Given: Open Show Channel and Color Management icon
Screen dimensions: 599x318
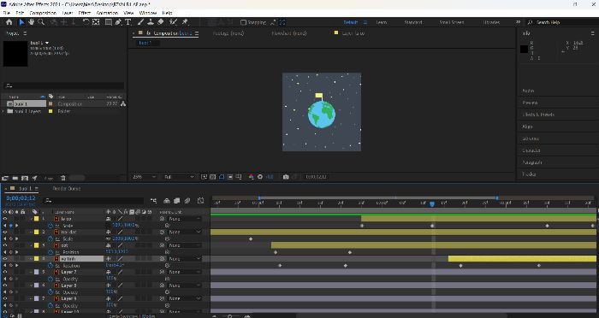Looking at the screenshot, I should click(x=251, y=177).
